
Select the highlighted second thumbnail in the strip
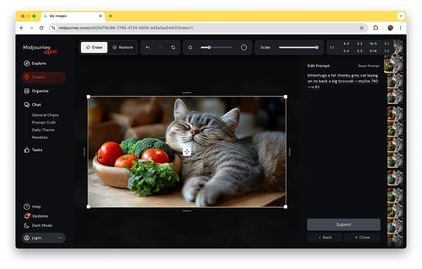click(393, 64)
